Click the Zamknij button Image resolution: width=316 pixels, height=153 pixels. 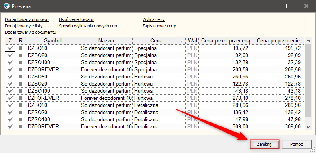pyautogui.click(x=264, y=144)
